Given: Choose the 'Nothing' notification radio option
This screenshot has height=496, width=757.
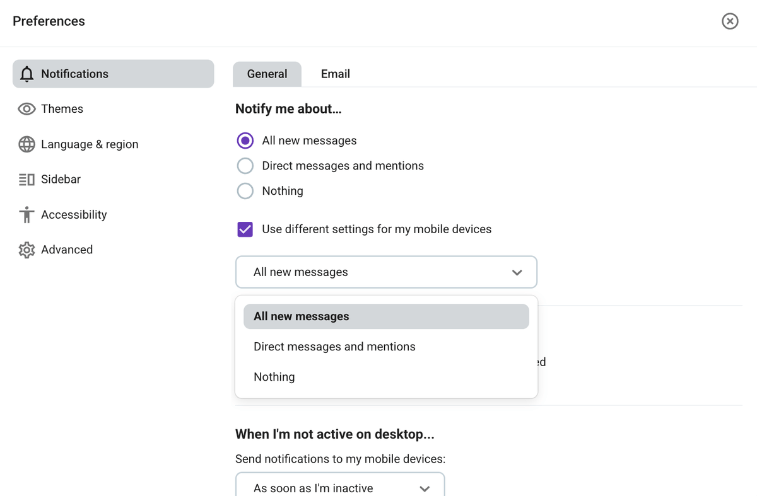Looking at the screenshot, I should pos(245,190).
